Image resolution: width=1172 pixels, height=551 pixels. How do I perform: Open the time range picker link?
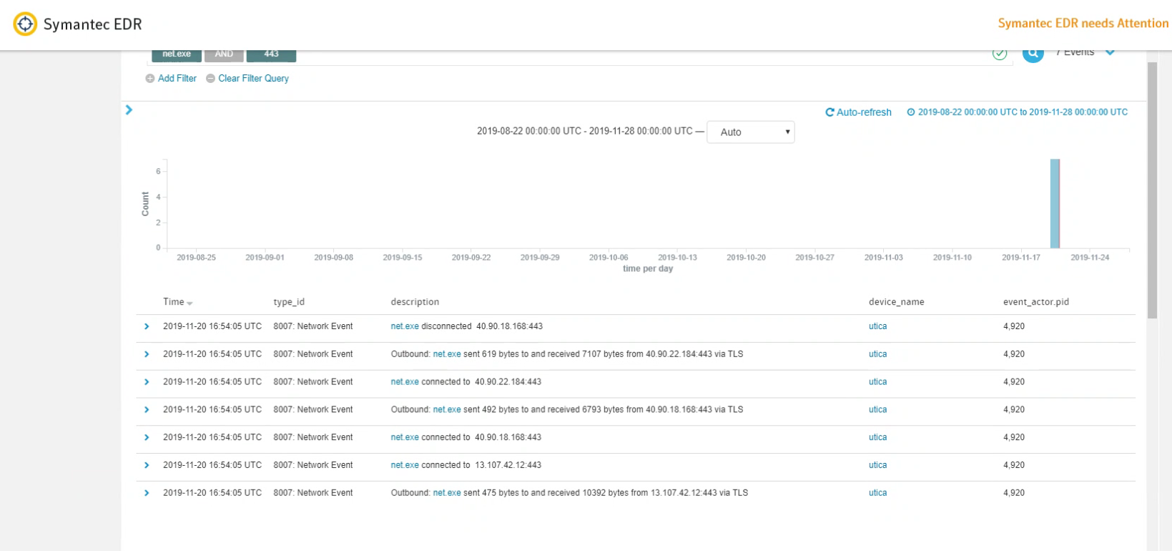[1017, 112]
